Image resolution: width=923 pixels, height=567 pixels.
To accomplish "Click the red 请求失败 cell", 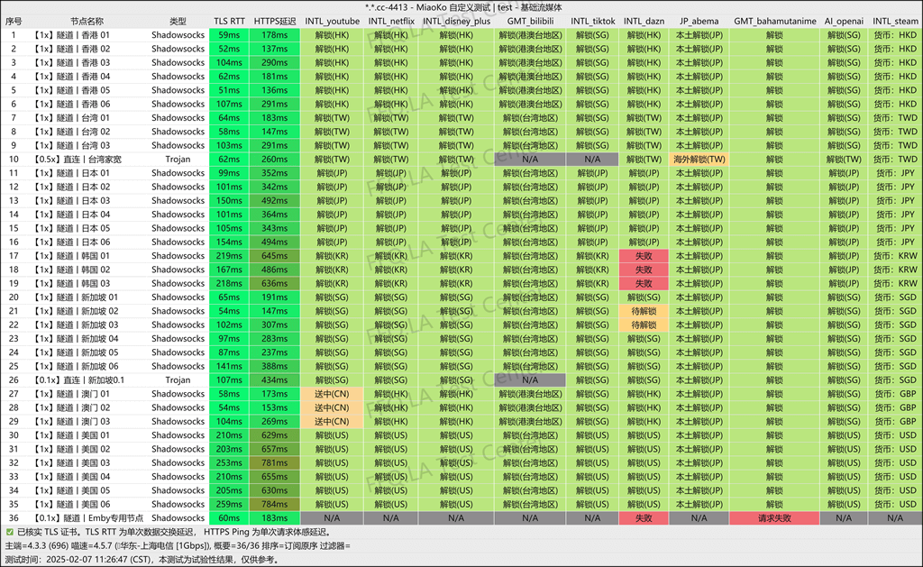I will [774, 518].
